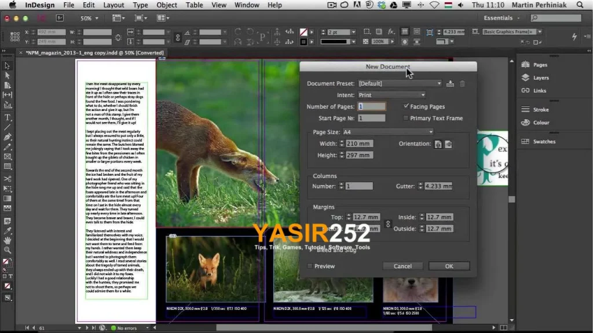Select the Note tool
The height and width of the screenshot is (333, 593).
[7, 221]
